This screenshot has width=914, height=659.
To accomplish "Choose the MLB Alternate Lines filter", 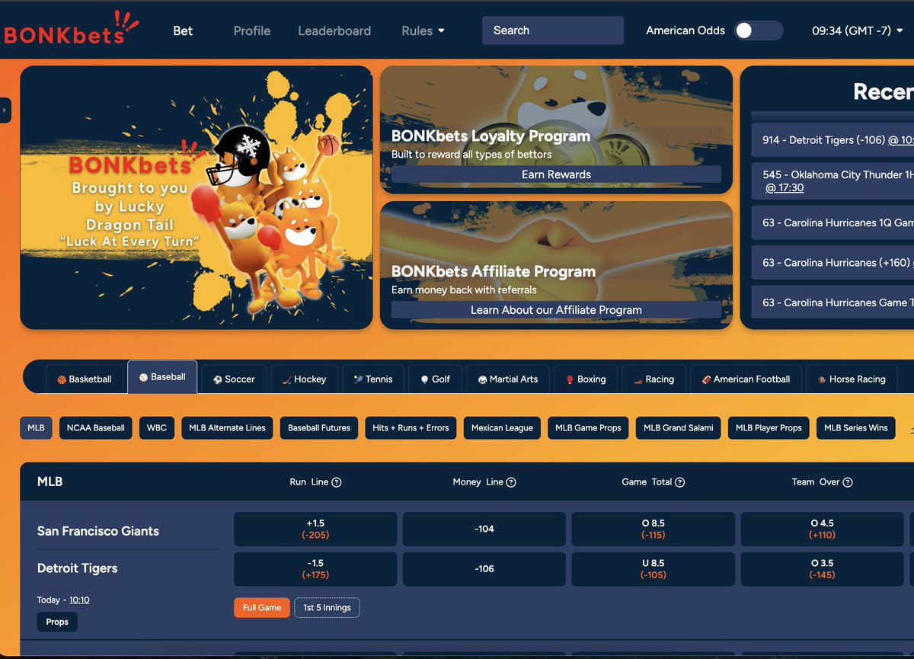I will (x=227, y=427).
